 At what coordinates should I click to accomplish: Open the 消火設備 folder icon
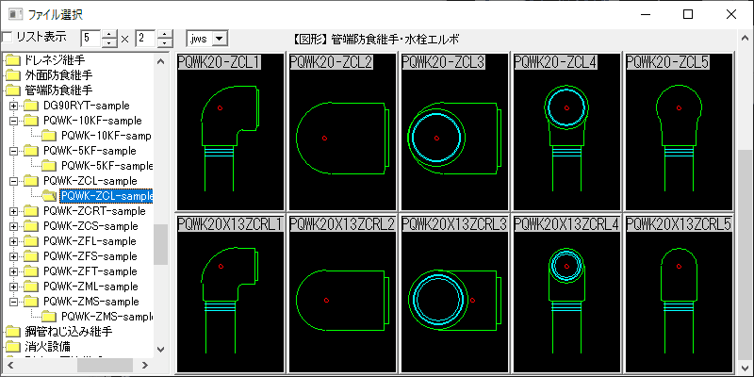12,347
